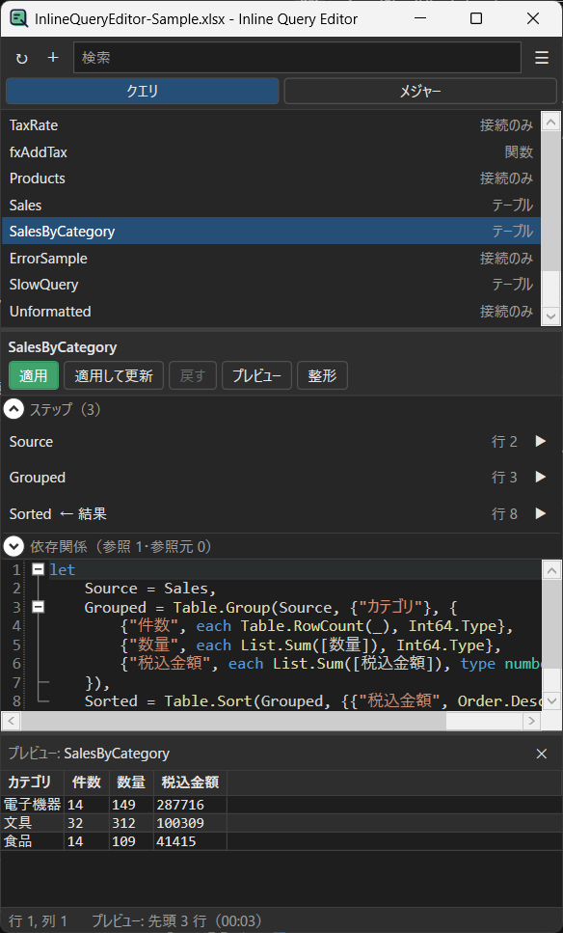The image size is (563, 933).
Task: Click play arrow on Grouped step
Action: point(540,477)
